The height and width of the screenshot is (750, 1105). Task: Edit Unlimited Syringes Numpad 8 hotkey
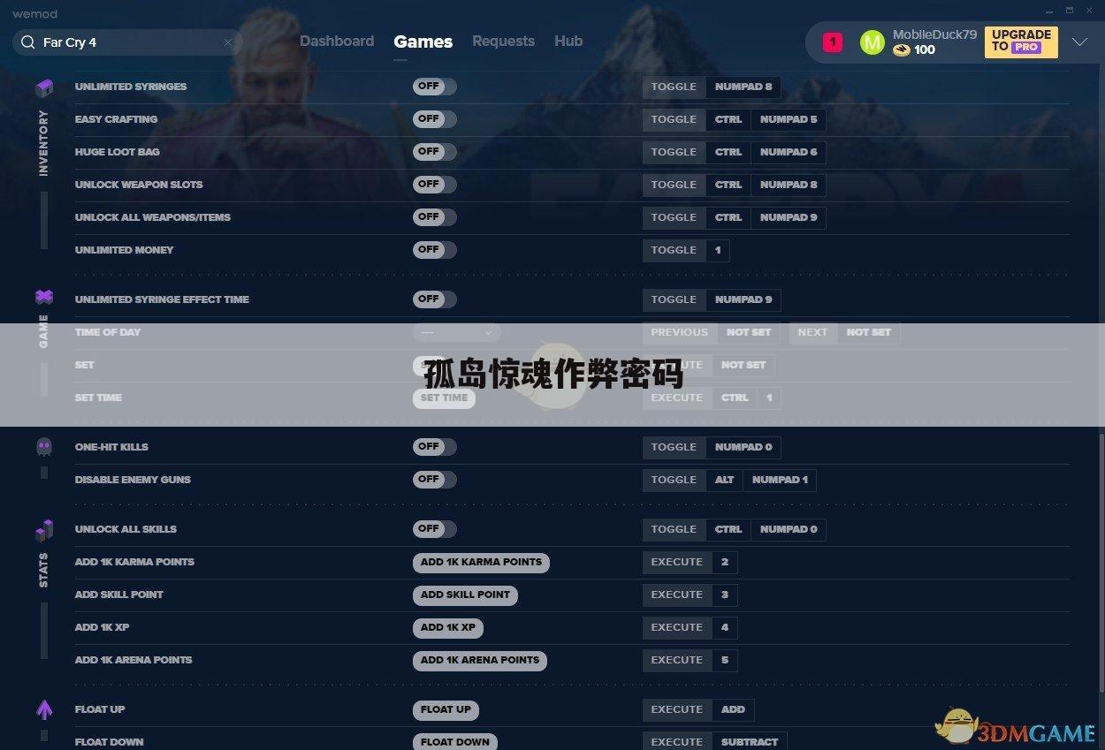coord(743,87)
